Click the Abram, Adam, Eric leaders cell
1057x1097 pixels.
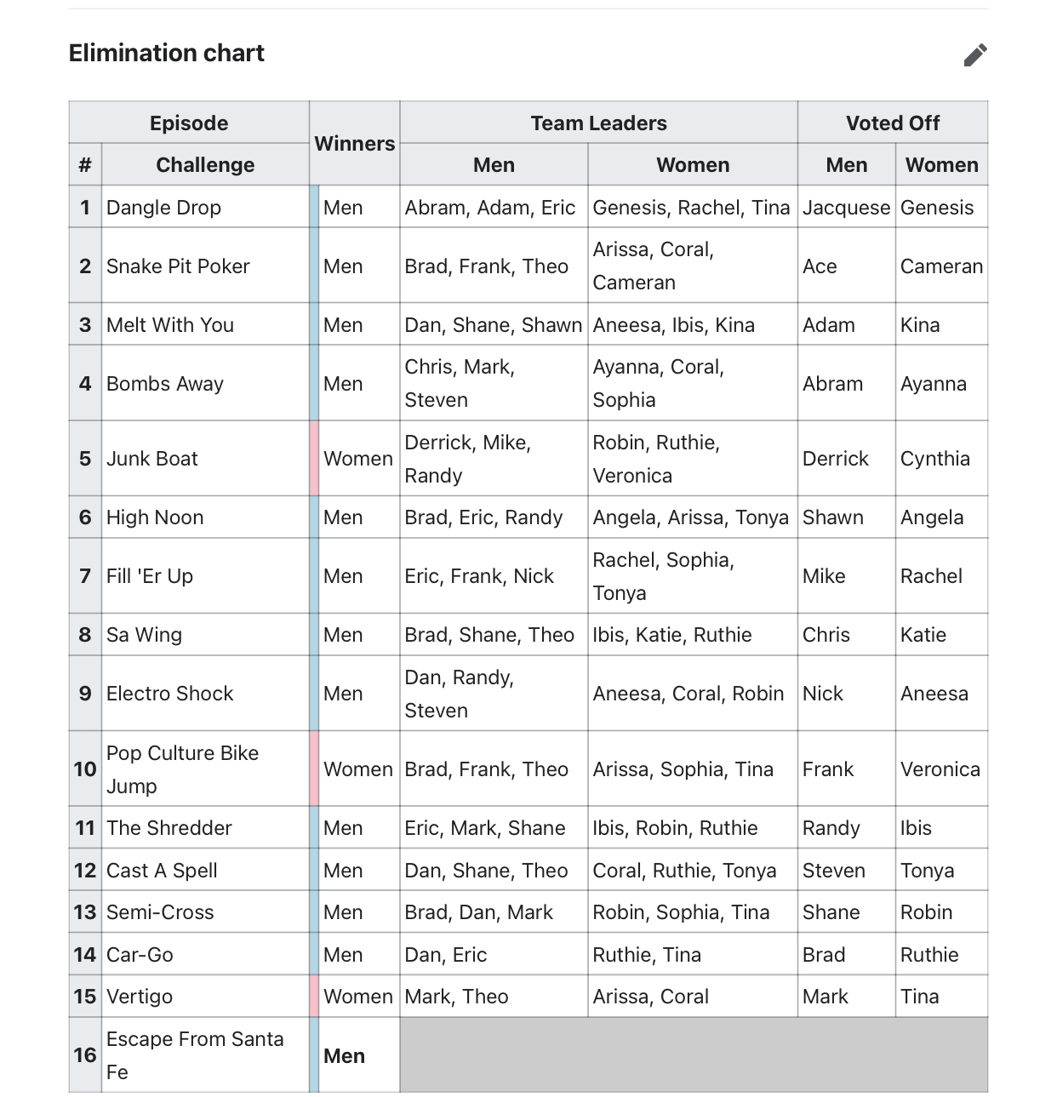point(494,207)
